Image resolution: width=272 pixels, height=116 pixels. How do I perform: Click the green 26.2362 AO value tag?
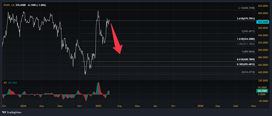pos(263,91)
